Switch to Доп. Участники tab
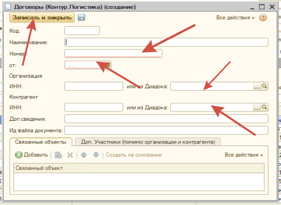 [x=148, y=142]
